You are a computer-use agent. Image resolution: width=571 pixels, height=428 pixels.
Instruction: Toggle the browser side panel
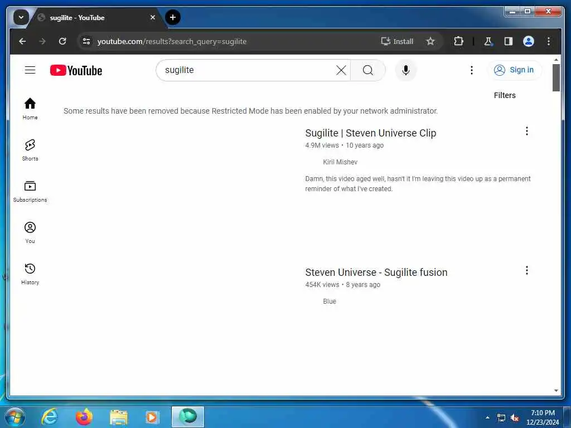point(509,41)
